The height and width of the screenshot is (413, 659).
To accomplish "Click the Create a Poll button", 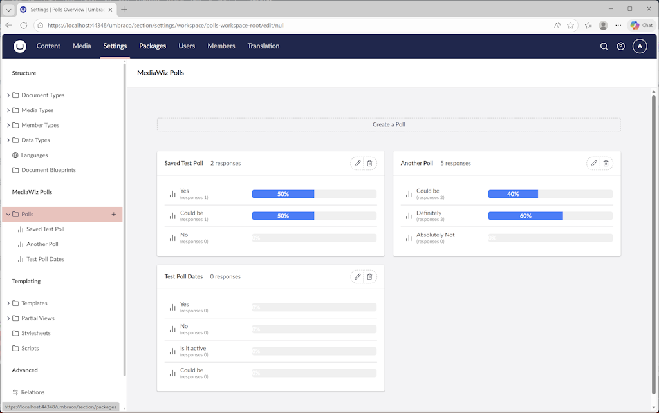I will click(x=388, y=124).
